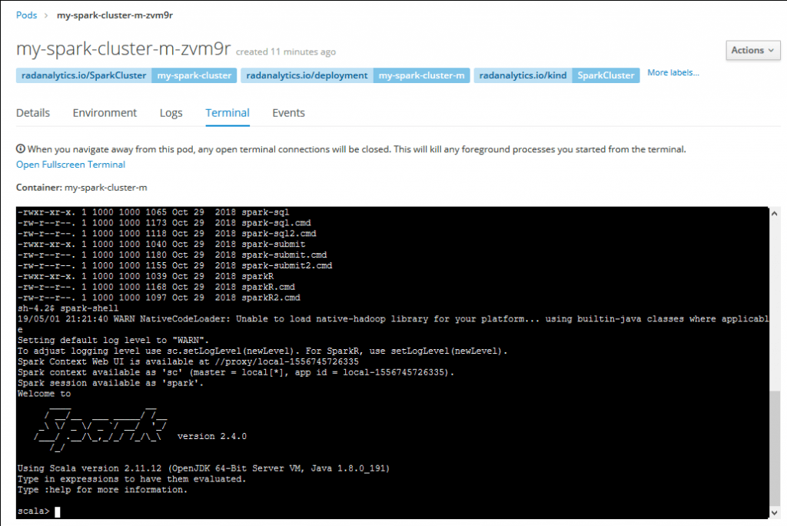The height and width of the screenshot is (526, 787).
Task: Switch to the Environment tab
Action: pyautogui.click(x=105, y=113)
